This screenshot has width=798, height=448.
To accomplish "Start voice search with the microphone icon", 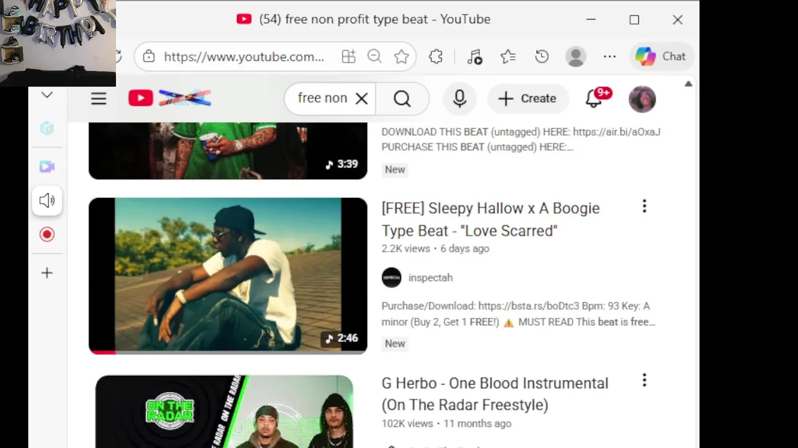I will [x=459, y=98].
